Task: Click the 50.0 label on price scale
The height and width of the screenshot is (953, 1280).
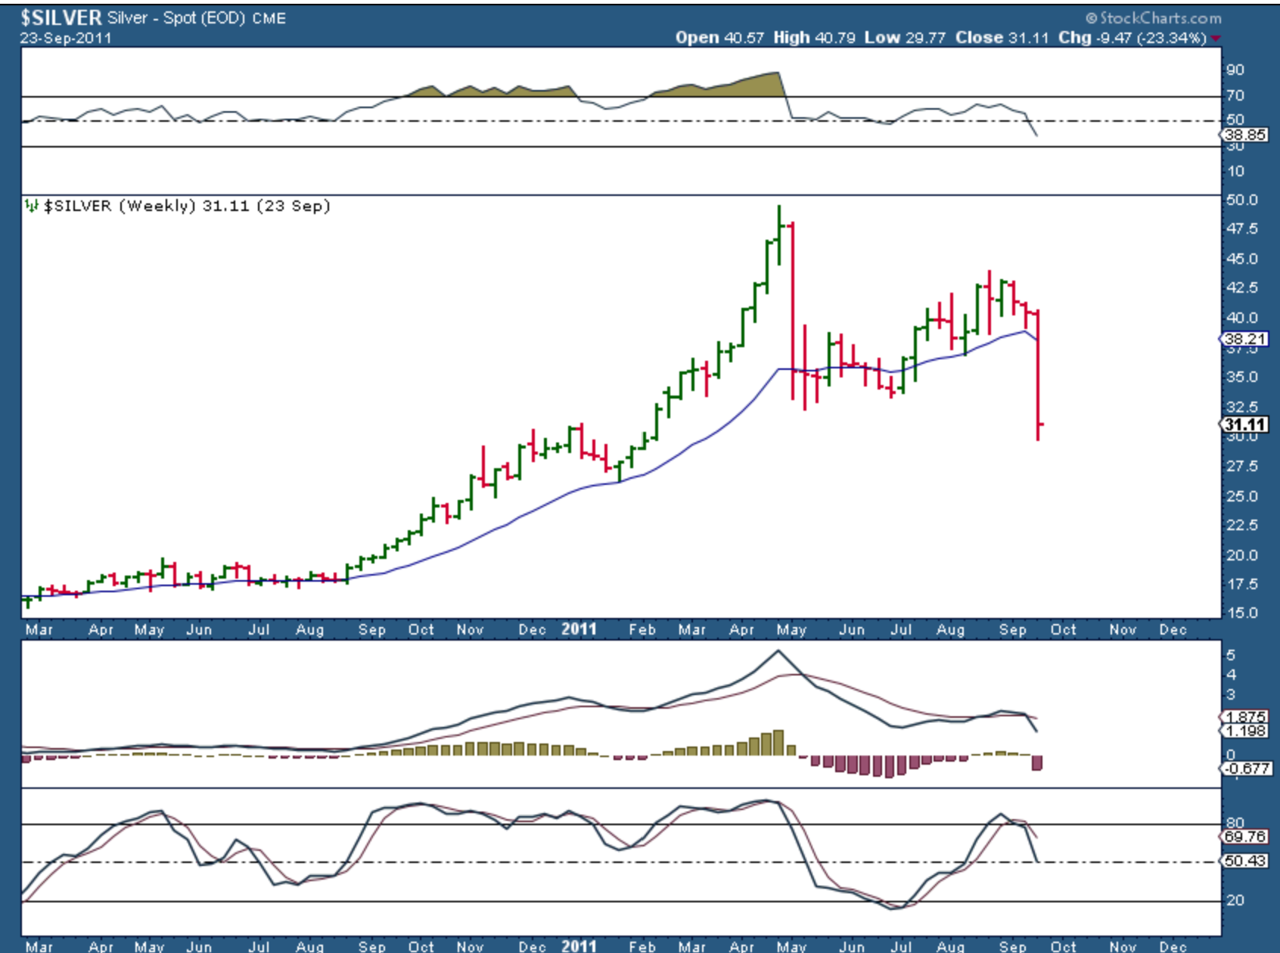Action: coord(1241,200)
